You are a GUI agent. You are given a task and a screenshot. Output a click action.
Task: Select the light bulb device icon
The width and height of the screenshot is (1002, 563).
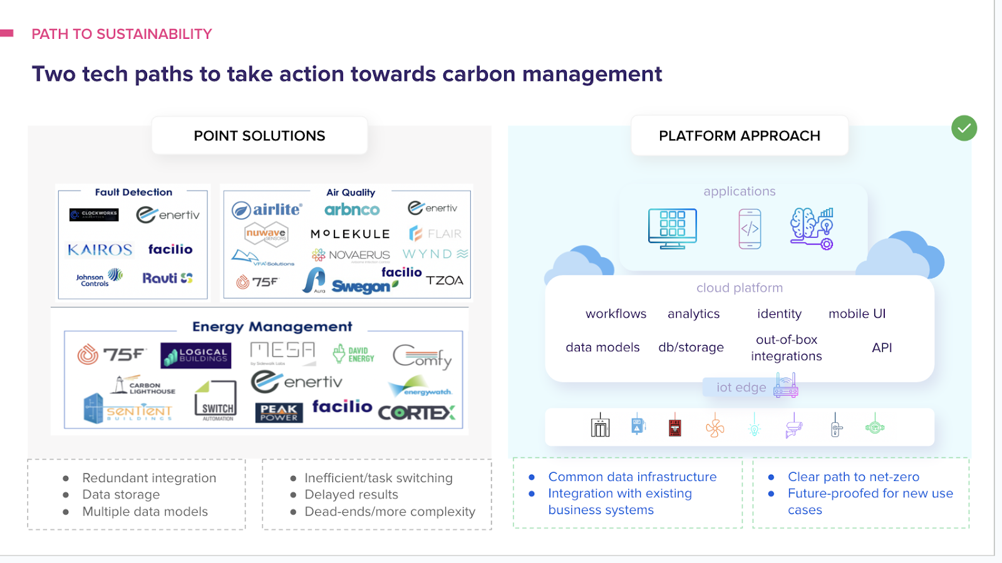coord(754,425)
